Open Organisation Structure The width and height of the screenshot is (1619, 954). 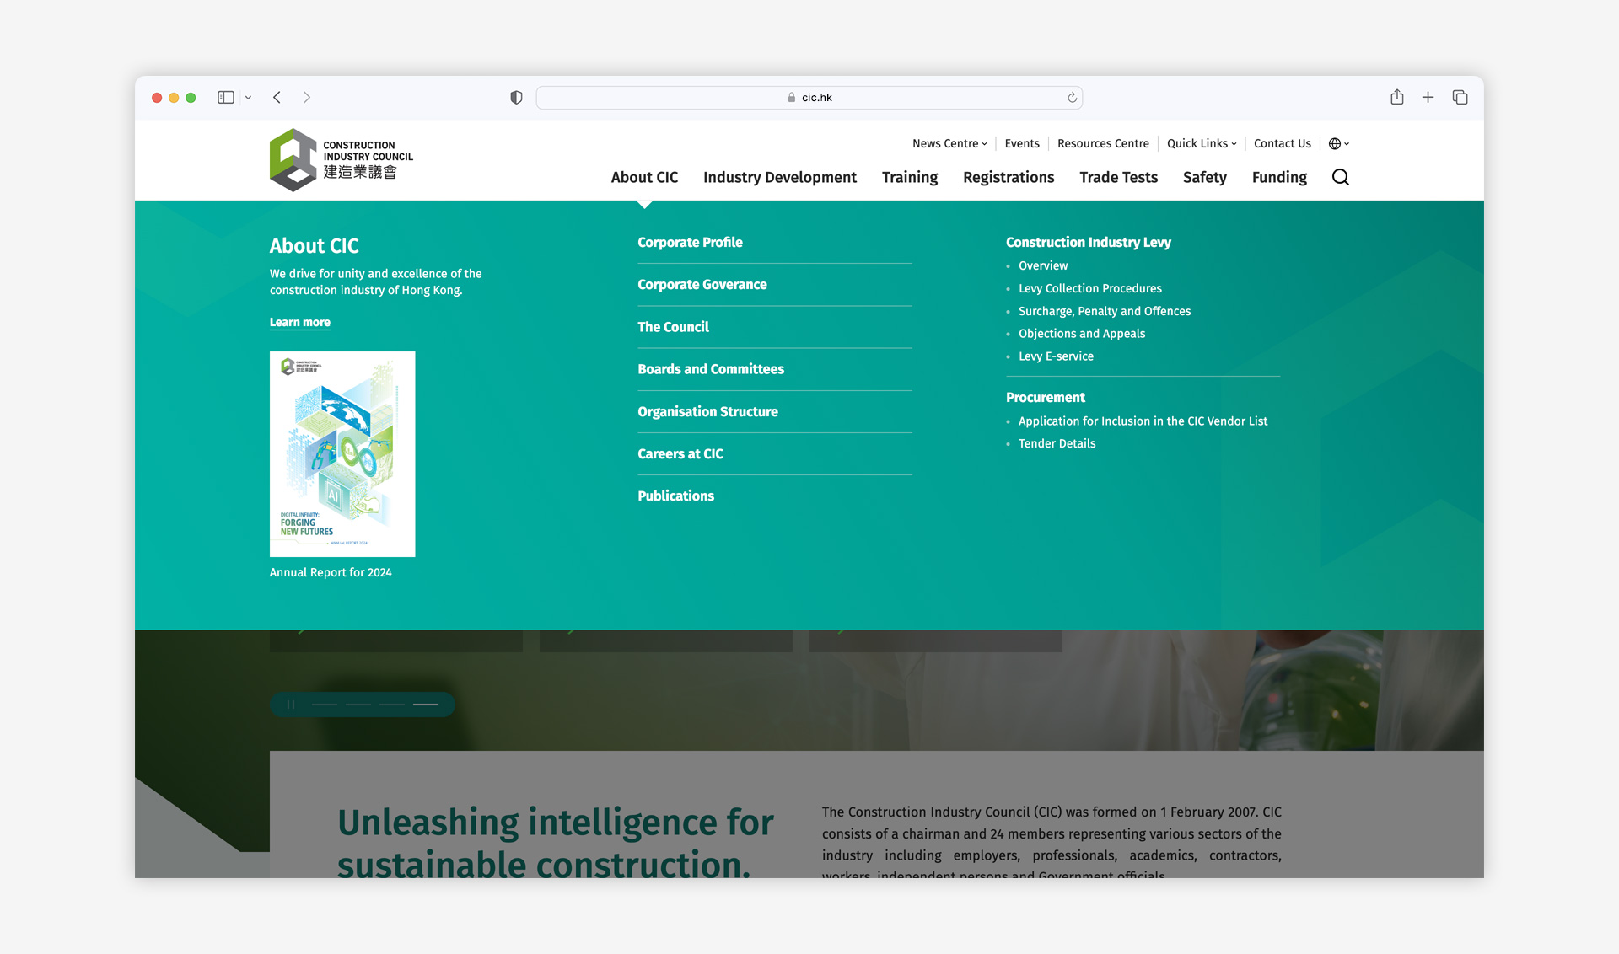click(707, 411)
